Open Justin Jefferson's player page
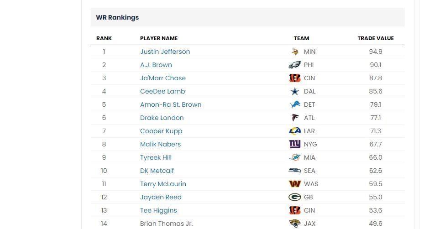 pyautogui.click(x=165, y=52)
